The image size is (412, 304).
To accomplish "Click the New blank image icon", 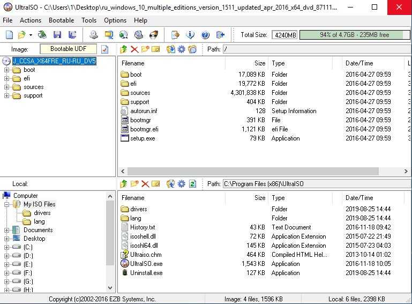I will pyautogui.click(x=10, y=35).
